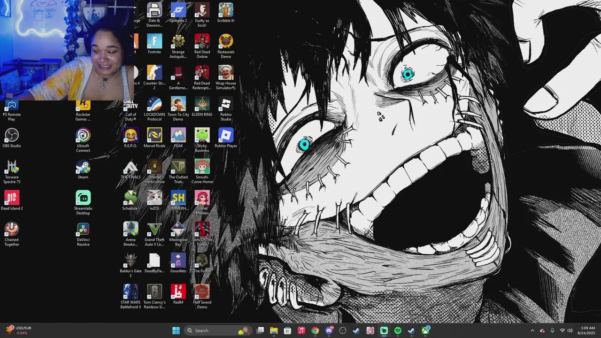Image resolution: width=601 pixels, height=338 pixels.
Task: Select the PEAK game icon
Action: (178, 138)
